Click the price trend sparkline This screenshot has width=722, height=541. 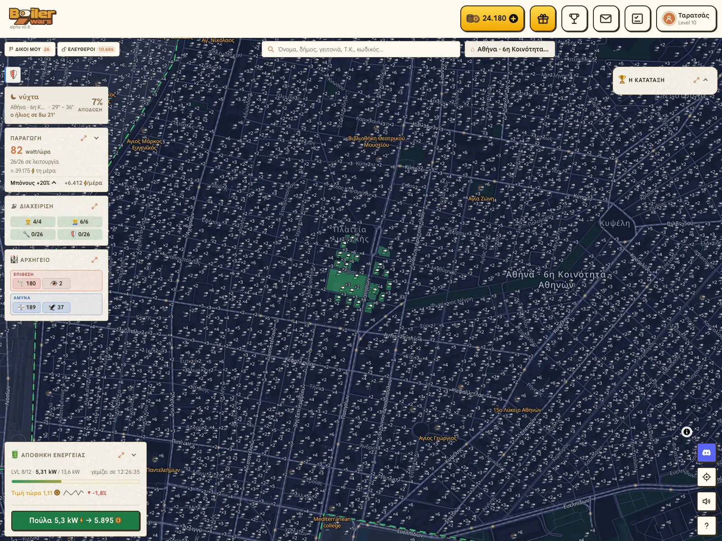pyautogui.click(x=74, y=493)
